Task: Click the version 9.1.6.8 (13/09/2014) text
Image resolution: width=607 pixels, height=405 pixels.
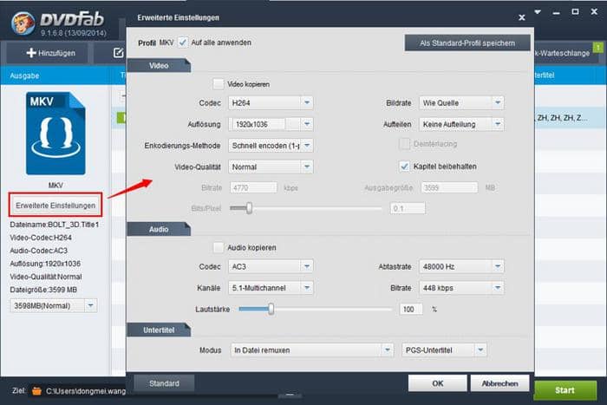Action: click(x=74, y=33)
